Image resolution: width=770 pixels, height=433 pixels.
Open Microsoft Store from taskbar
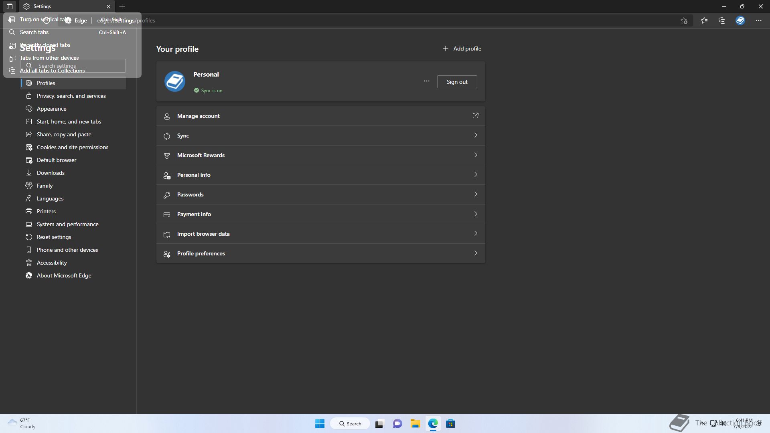(450, 423)
